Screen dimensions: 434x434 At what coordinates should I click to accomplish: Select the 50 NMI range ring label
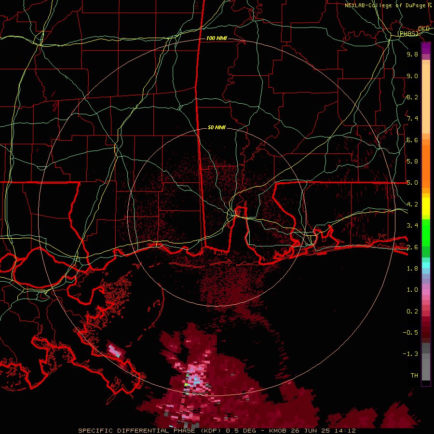tap(217, 127)
